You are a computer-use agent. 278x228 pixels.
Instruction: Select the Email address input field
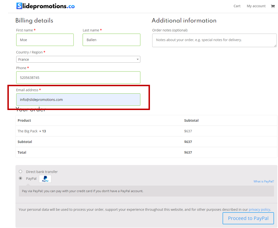[78, 100]
